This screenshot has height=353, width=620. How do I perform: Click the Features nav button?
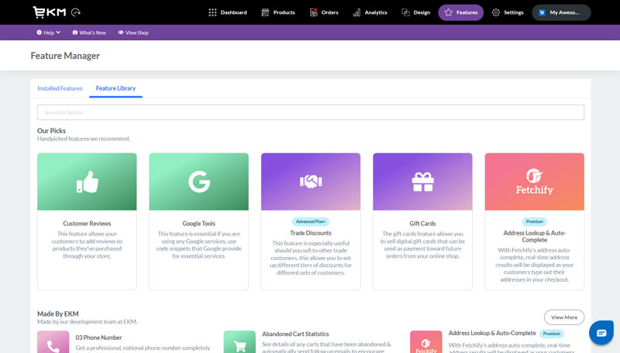(x=460, y=12)
